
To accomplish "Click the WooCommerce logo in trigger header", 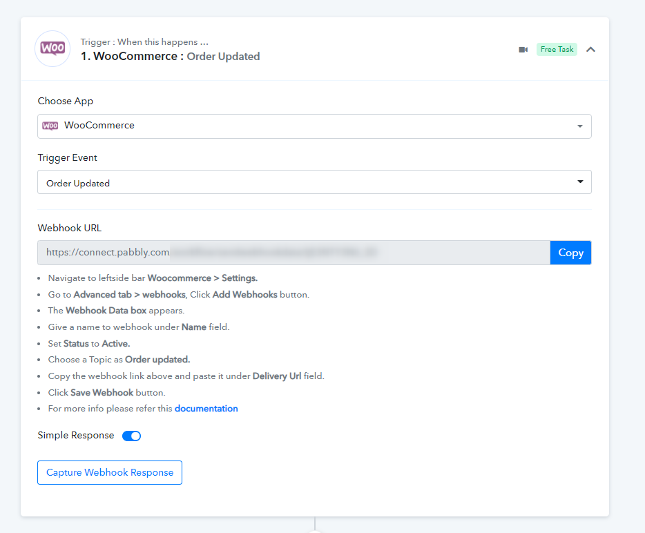I will tap(52, 48).
